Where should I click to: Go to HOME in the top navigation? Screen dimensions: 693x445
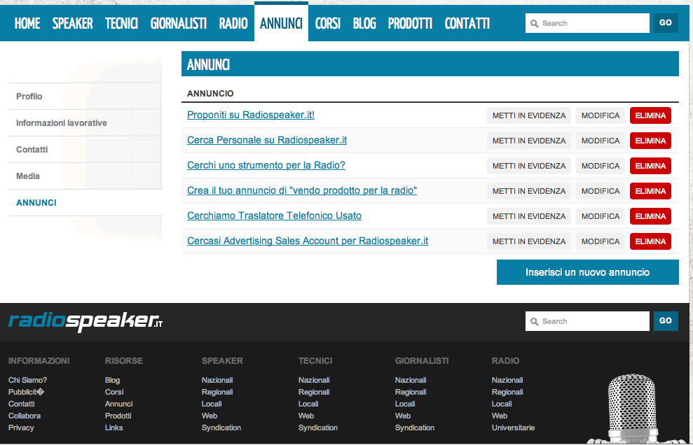(27, 23)
